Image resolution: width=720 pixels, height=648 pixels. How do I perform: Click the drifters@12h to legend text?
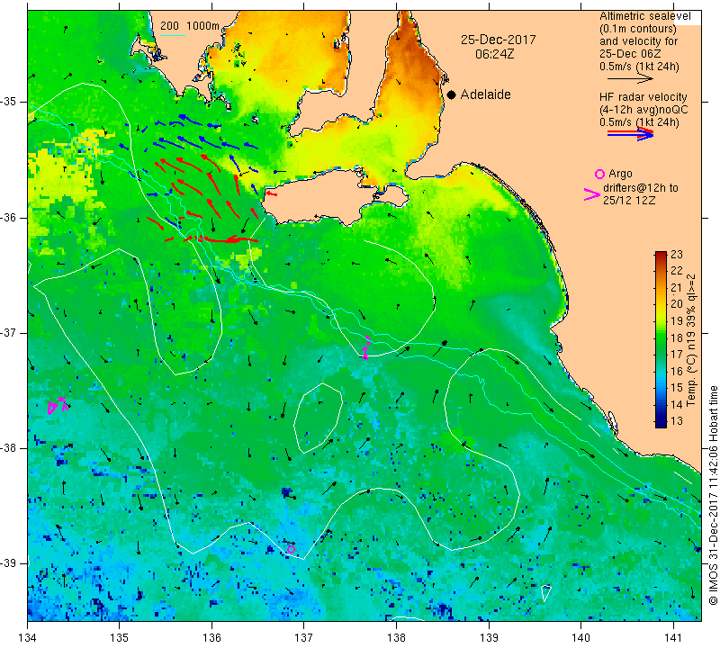(641, 188)
